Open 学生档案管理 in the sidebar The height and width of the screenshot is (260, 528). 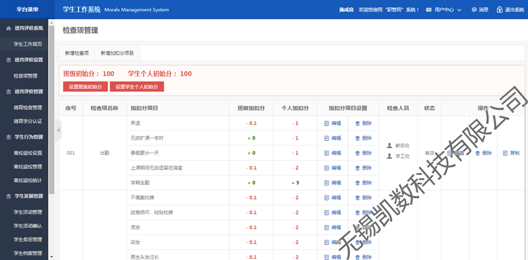coord(28,253)
